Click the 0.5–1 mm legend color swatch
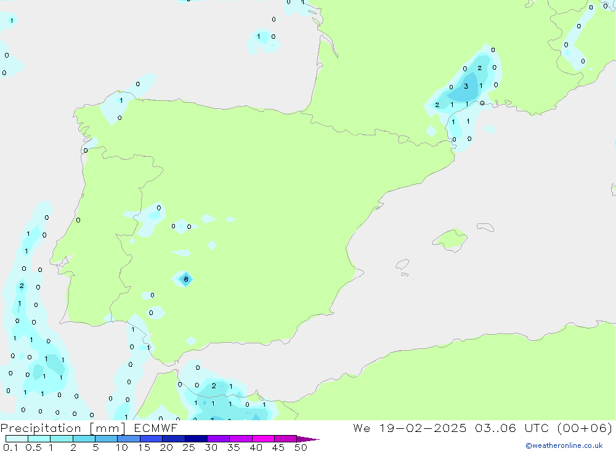Viewport: 616px width, 451px height. click(39, 439)
